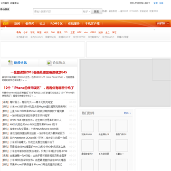
Task: Open the 华为P30/P30 sub-forum link
Action: coord(79,37)
